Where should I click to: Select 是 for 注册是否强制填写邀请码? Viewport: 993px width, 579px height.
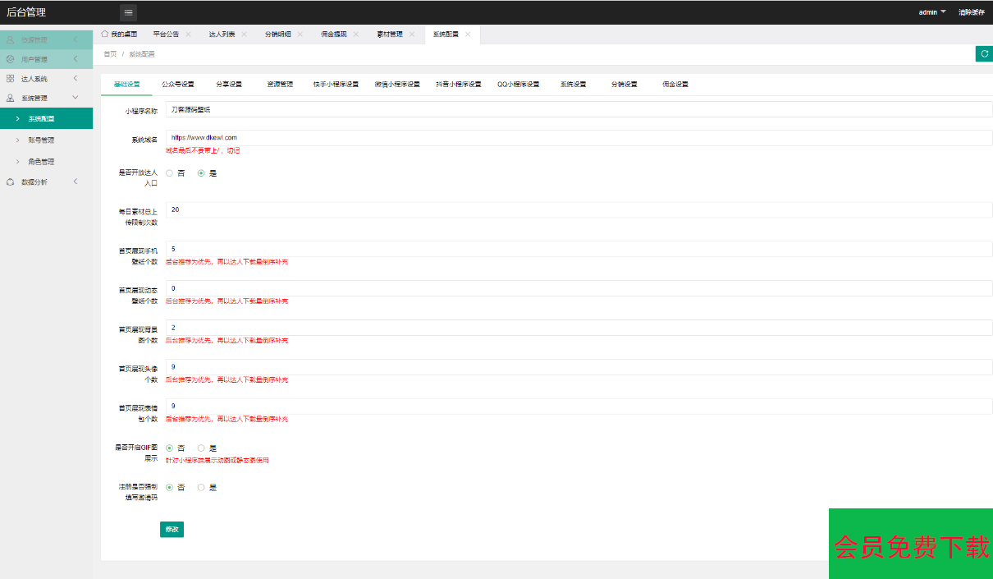(x=201, y=487)
